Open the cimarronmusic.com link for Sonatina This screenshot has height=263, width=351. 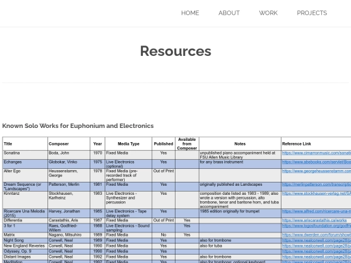tap(317, 153)
